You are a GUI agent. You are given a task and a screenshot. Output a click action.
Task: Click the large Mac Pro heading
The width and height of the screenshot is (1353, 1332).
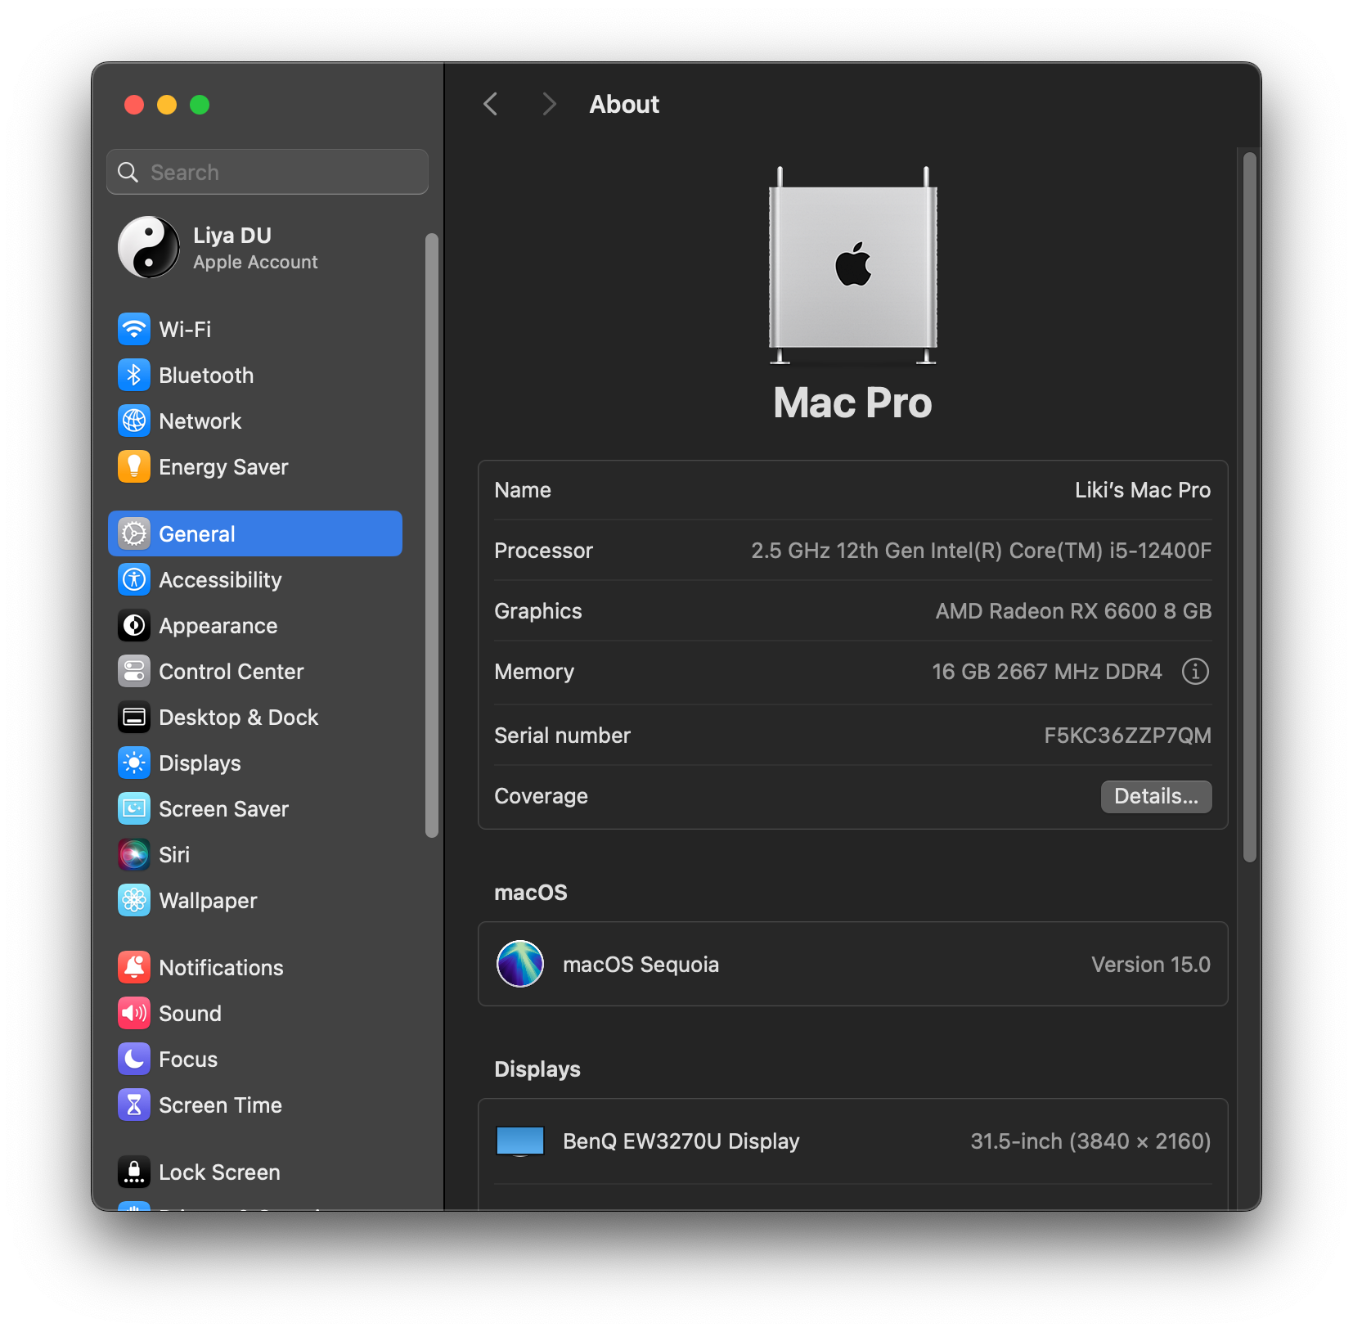point(852,403)
